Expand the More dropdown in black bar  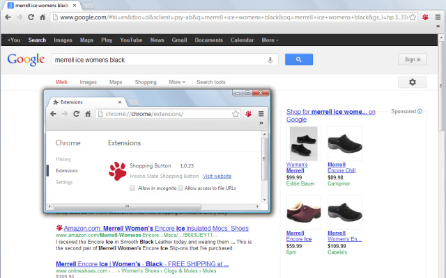click(x=270, y=40)
